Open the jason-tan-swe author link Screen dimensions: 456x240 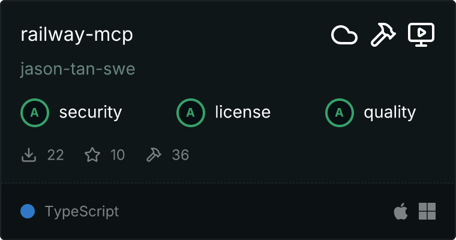point(77,69)
